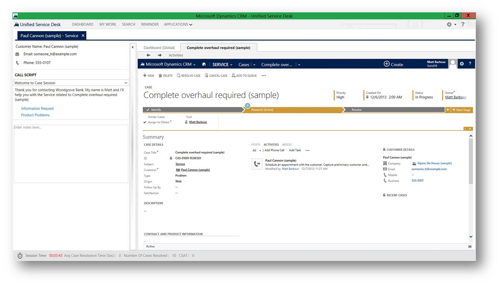Click the Delete trash icon
The height and width of the screenshot is (286, 501).
click(160, 76)
